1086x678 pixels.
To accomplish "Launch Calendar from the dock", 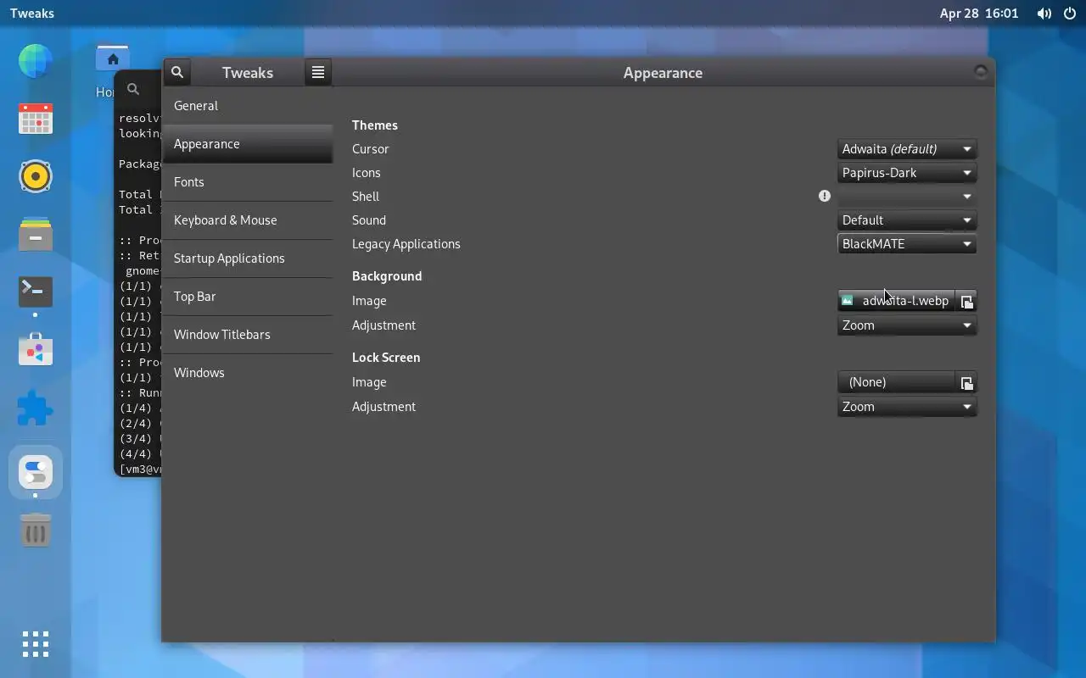I will pyautogui.click(x=36, y=119).
